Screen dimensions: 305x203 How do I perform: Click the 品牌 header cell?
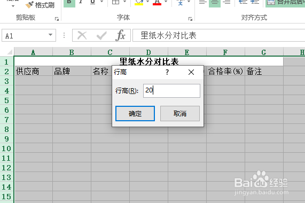pos(72,71)
